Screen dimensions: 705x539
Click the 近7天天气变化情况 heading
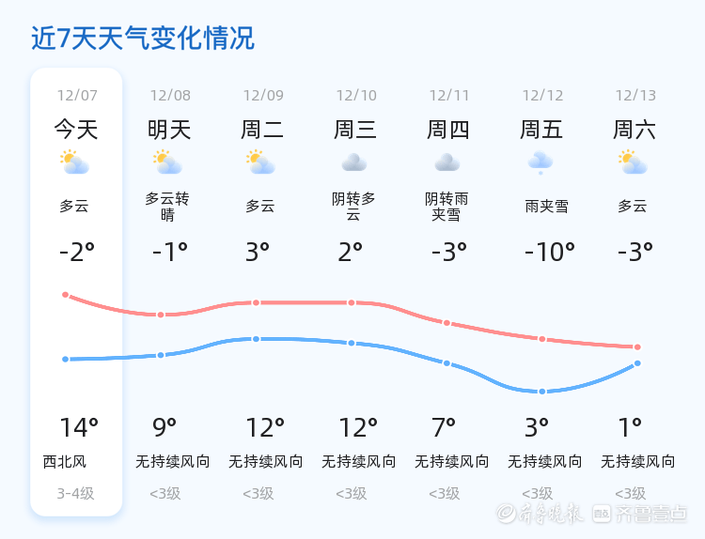143,38
